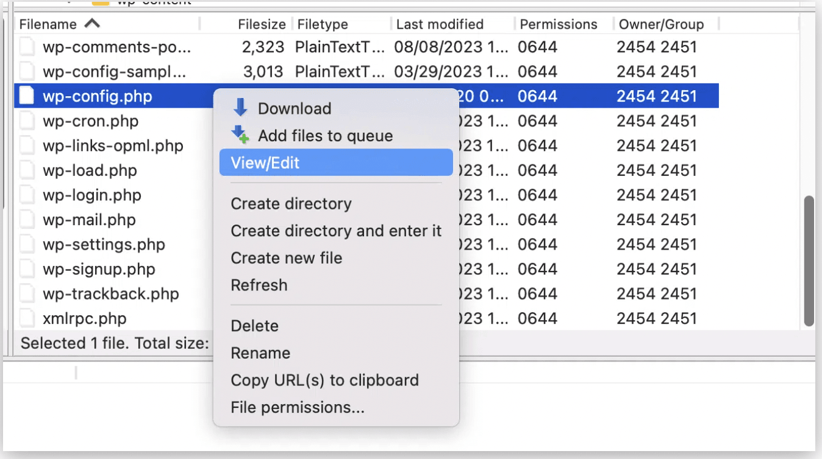822x459 pixels.
Task: Choose Create directory and enter it
Action: 336,231
